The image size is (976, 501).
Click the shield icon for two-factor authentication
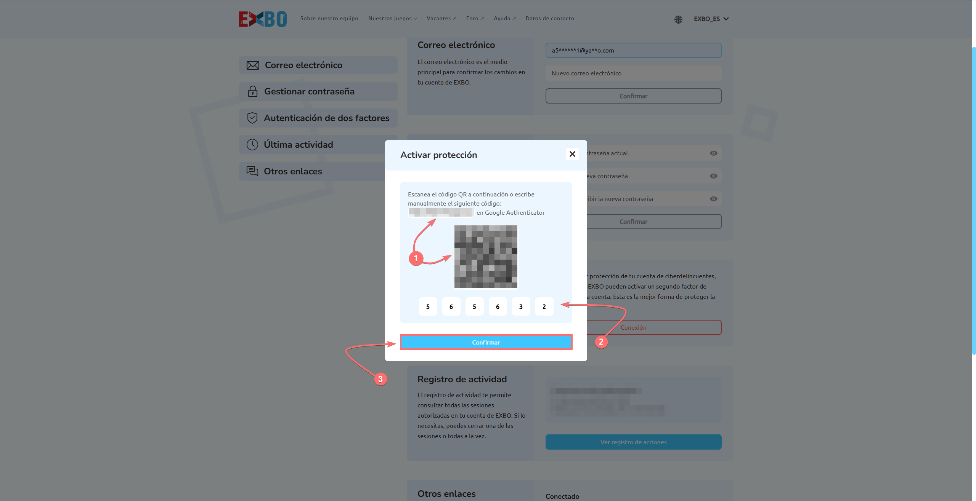point(252,118)
